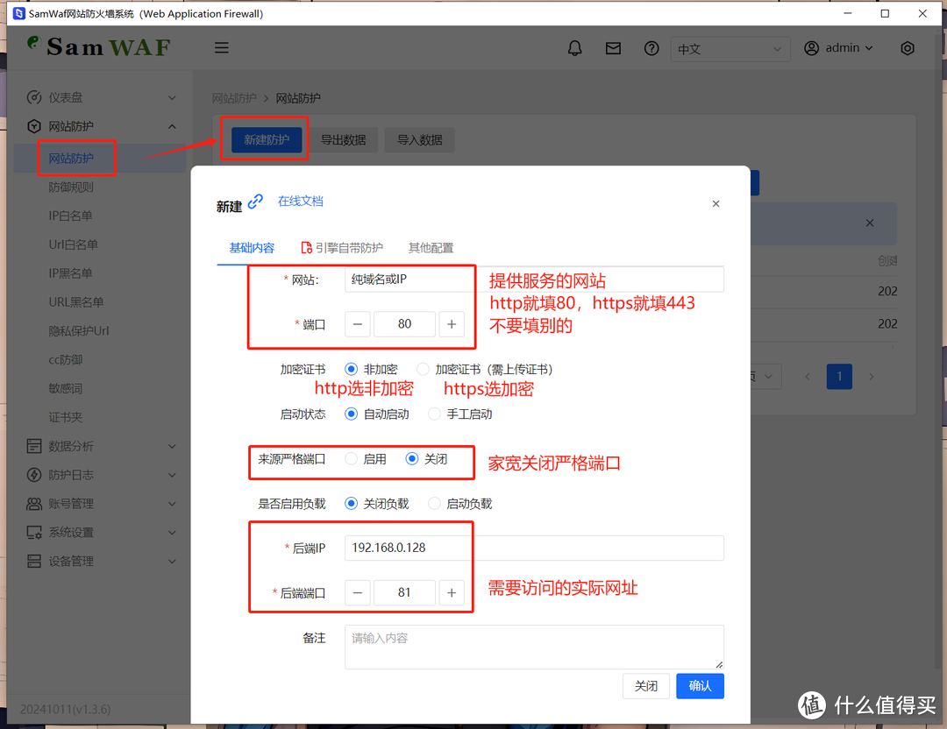Viewport: 947px width, 729px height.
Task: Click the 确认 confirm button
Action: tap(700, 686)
